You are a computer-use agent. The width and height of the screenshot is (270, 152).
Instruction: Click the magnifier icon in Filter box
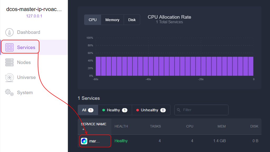tap(179, 110)
